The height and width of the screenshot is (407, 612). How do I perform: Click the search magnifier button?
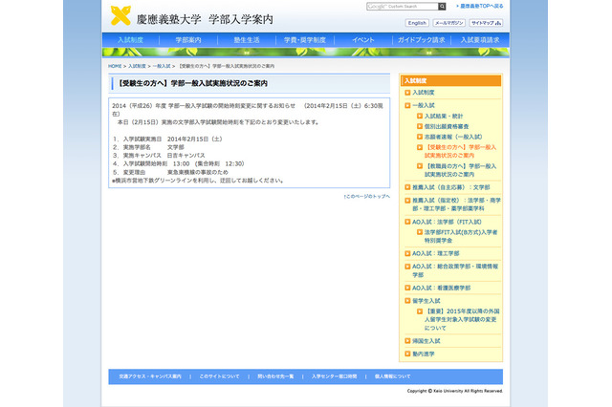click(x=442, y=7)
